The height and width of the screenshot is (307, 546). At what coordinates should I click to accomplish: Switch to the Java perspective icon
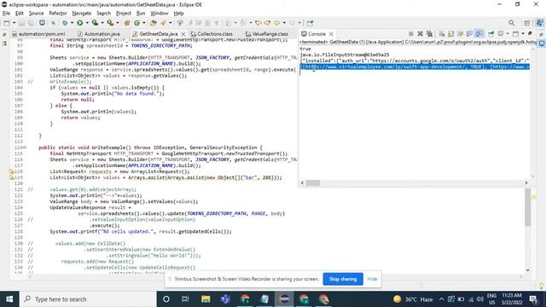pos(539,23)
